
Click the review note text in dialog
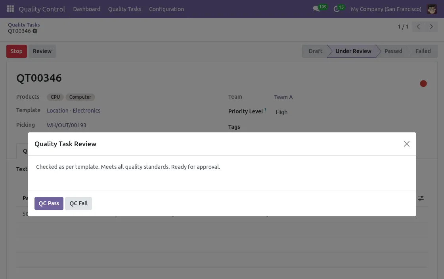[128, 167]
